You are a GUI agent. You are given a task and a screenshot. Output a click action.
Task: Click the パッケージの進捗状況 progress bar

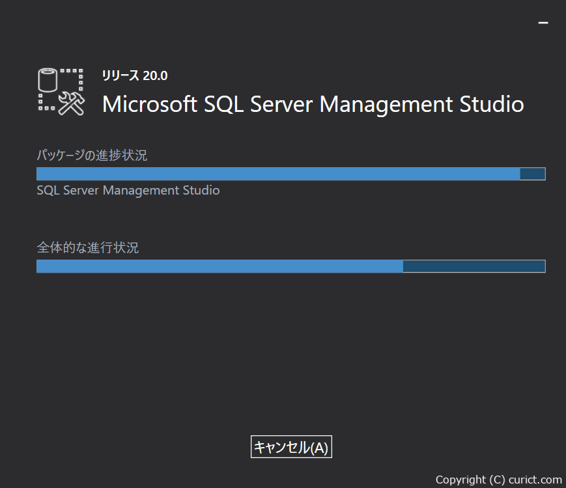(291, 174)
